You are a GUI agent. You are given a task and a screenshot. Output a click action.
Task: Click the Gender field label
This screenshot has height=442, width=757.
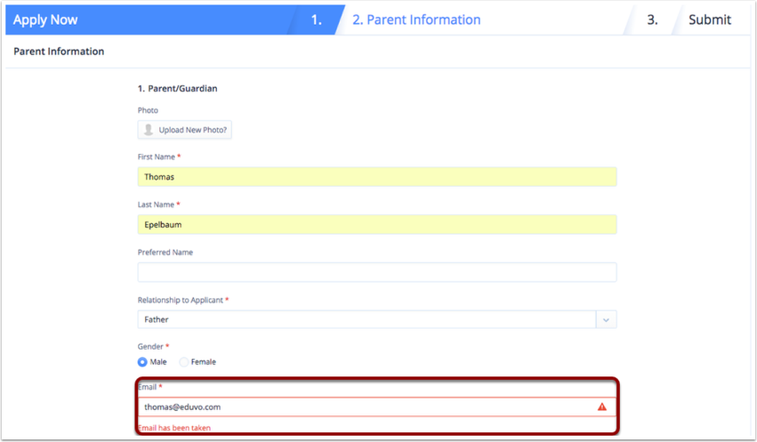click(x=151, y=346)
